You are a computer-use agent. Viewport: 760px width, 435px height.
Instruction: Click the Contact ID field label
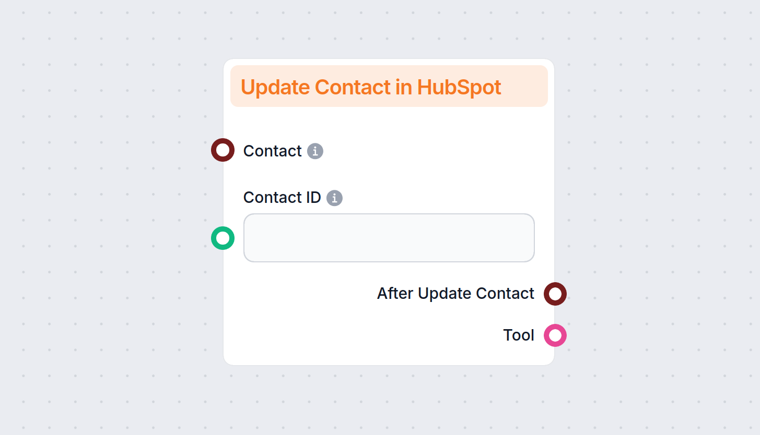pos(281,197)
